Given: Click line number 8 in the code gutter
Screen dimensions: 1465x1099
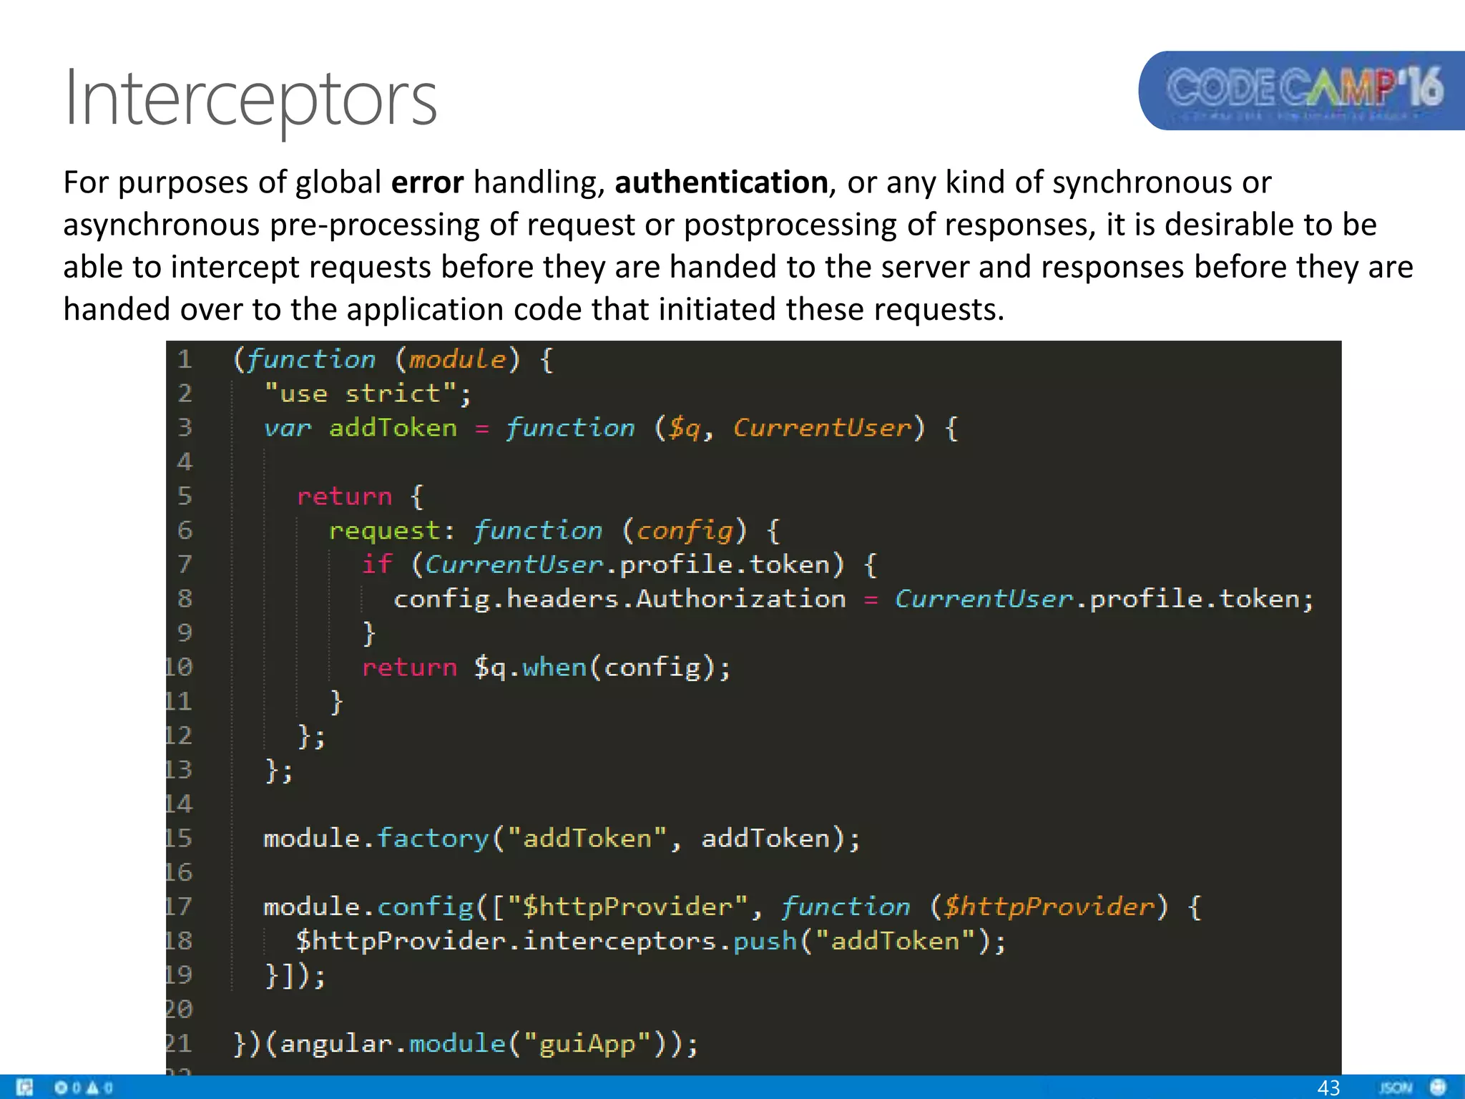Looking at the screenshot, I should [185, 598].
